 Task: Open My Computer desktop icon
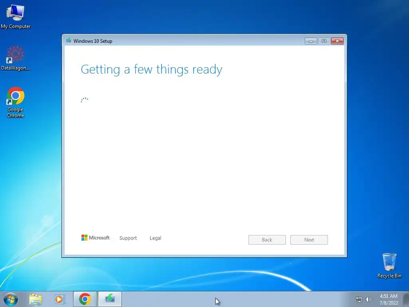(16, 16)
